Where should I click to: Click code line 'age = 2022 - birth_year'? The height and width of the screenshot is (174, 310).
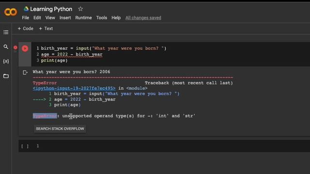pyautogui.click(x=72, y=55)
